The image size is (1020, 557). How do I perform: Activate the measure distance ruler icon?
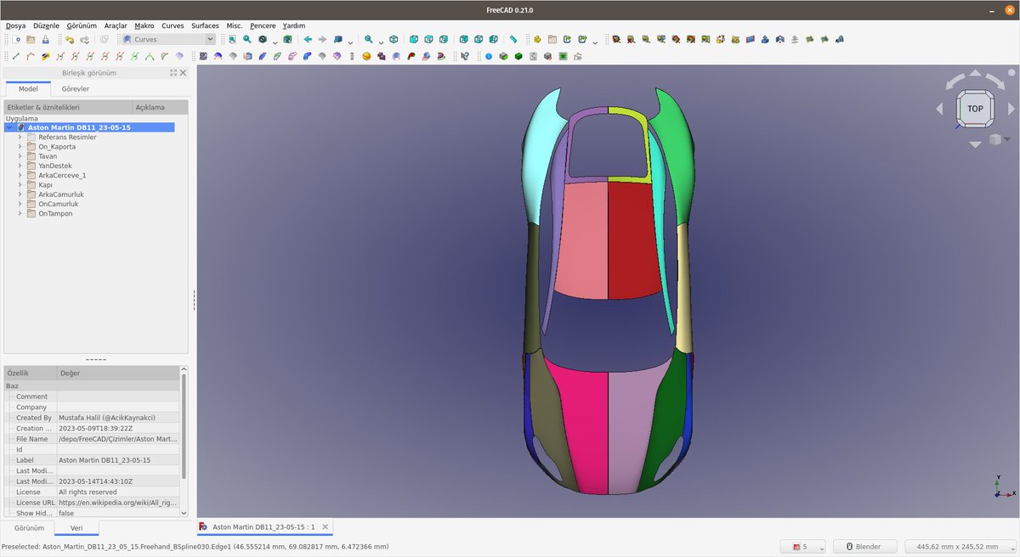tap(513, 39)
